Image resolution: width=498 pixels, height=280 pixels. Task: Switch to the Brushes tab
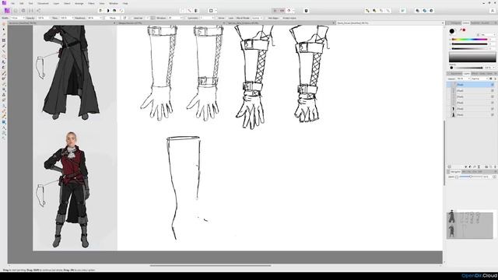point(486,23)
